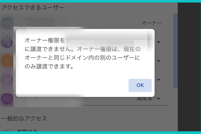This screenshot has width=201, height=134.
Task: Click the blurred owner name in the first row
Action: [36, 20]
